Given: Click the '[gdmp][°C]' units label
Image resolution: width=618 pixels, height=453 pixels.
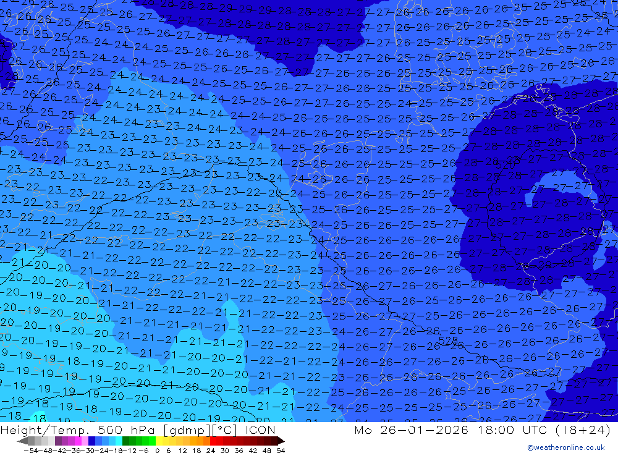Looking at the screenshot, I should click(x=201, y=430).
